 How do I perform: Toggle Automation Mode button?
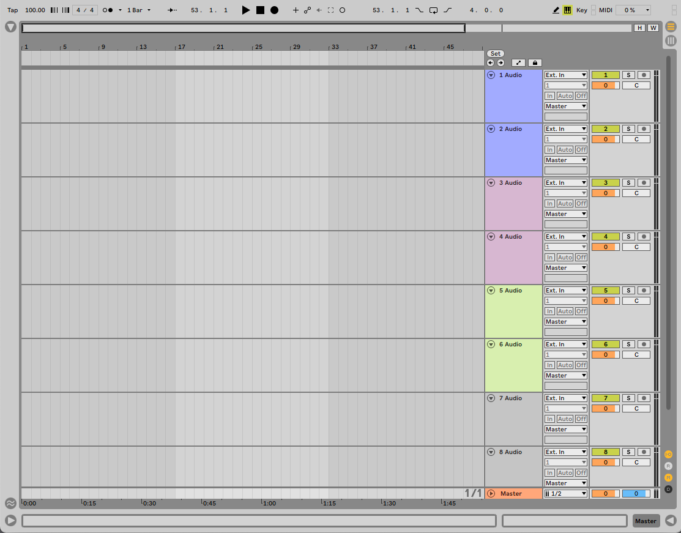point(518,62)
